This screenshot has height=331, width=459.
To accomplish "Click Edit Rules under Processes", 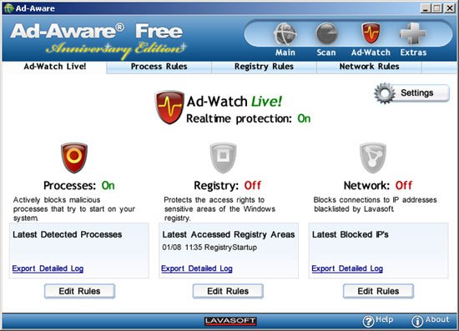I will [79, 291].
